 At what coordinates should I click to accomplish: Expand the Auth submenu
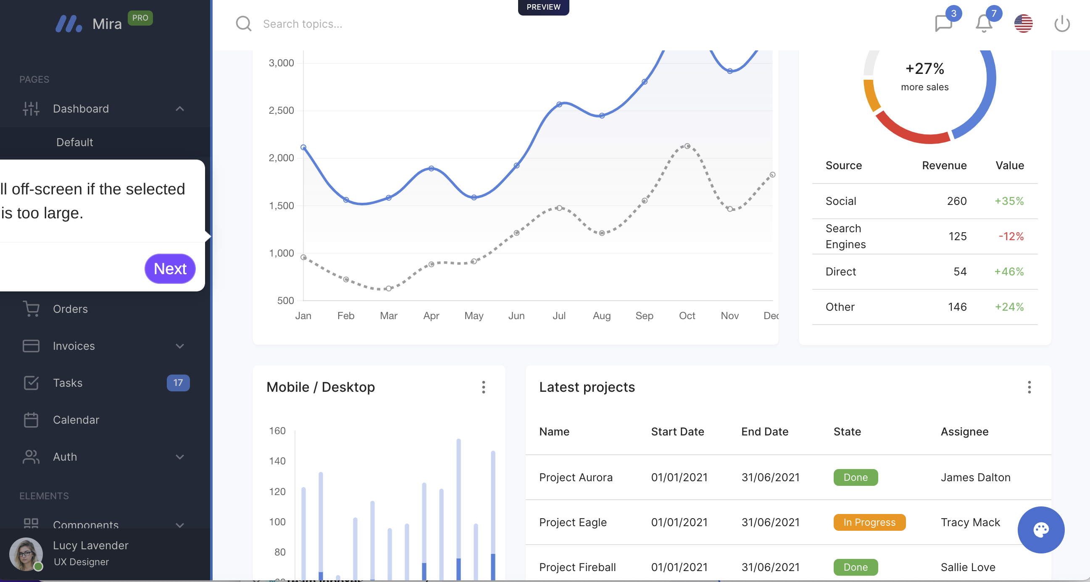(180, 457)
